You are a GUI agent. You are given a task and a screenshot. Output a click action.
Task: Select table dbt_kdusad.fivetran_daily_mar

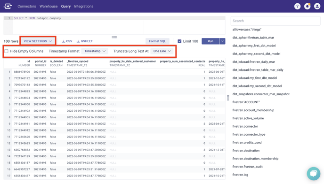tap(253, 61)
